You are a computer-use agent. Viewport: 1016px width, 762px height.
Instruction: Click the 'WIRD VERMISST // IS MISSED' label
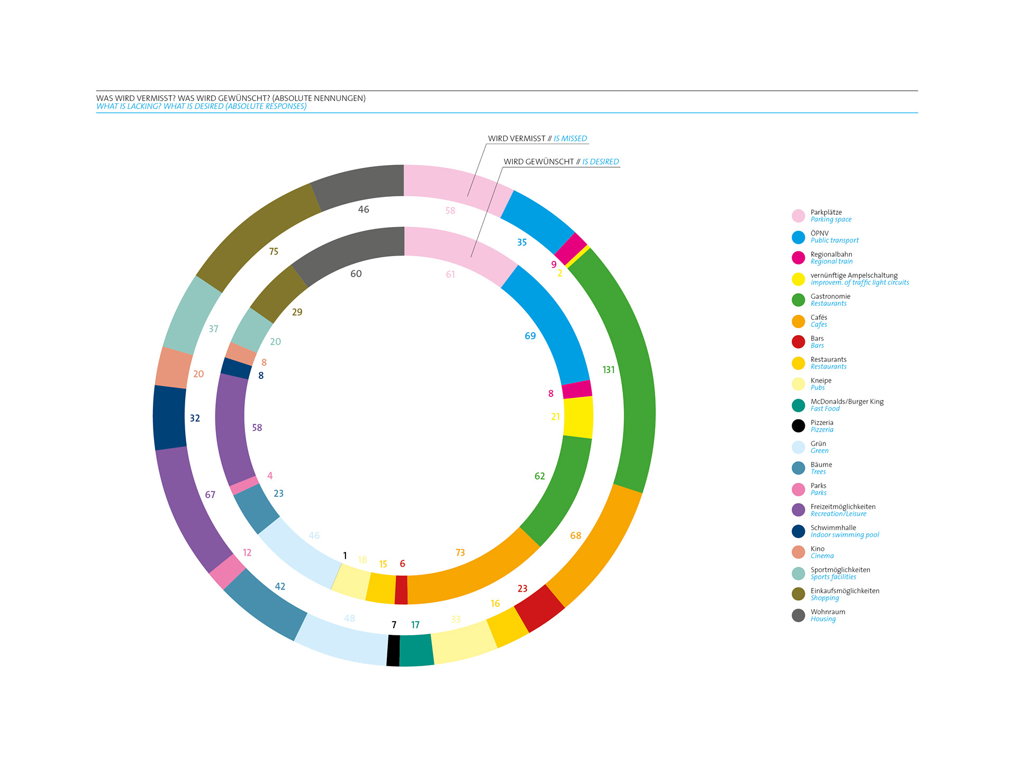click(537, 139)
